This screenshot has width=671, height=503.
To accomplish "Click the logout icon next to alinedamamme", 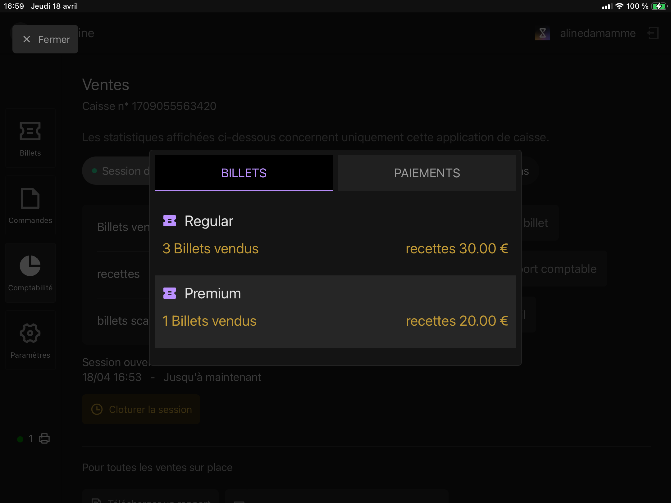I will click(653, 33).
